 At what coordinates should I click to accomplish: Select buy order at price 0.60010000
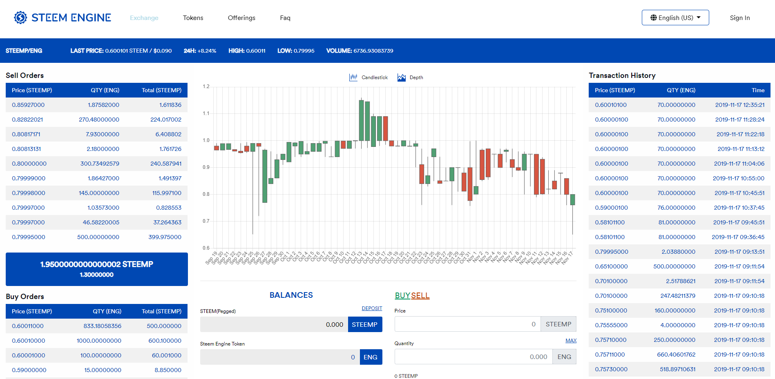coord(96,341)
